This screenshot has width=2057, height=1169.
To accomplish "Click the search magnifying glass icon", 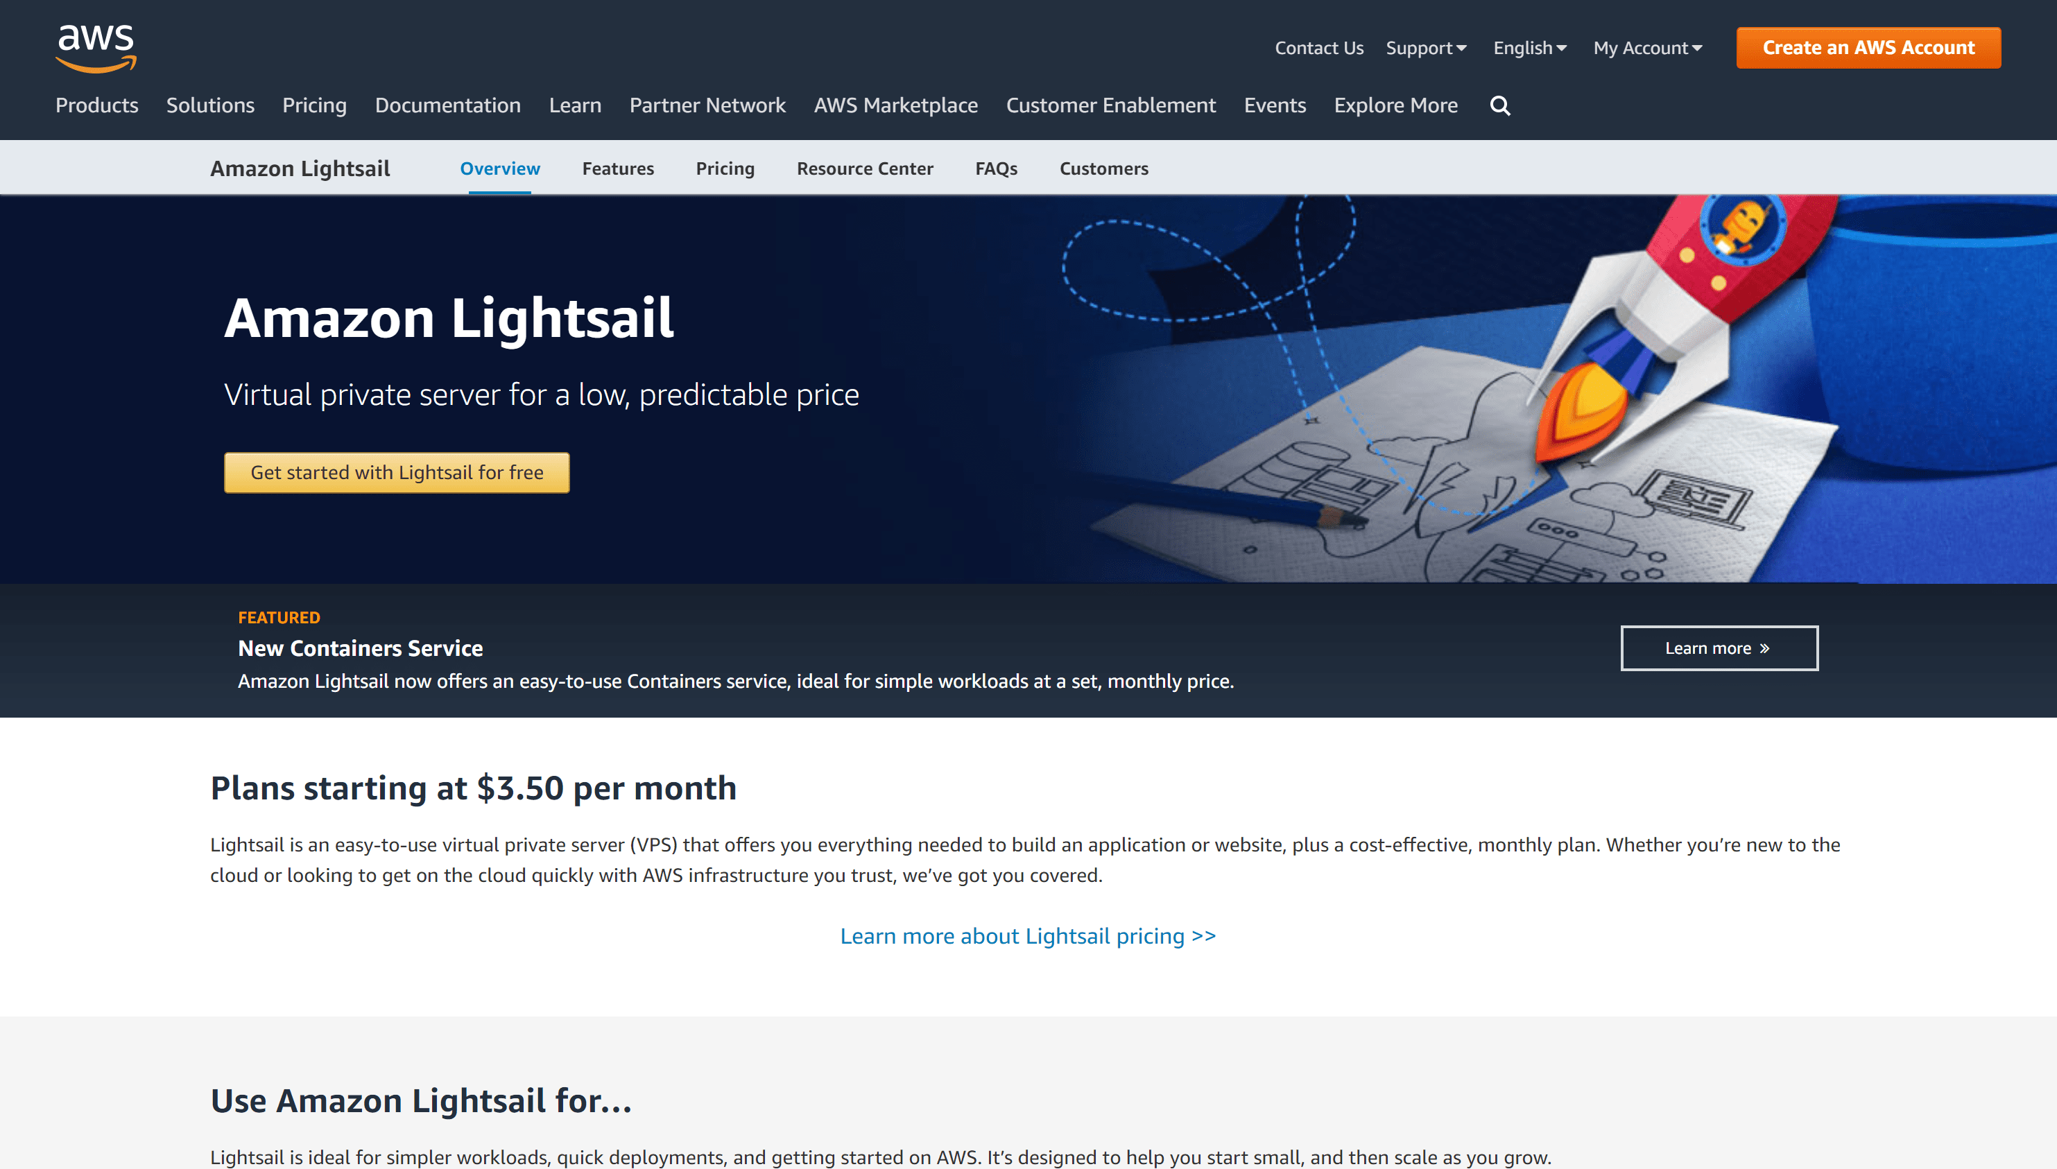I will 1500,106.
